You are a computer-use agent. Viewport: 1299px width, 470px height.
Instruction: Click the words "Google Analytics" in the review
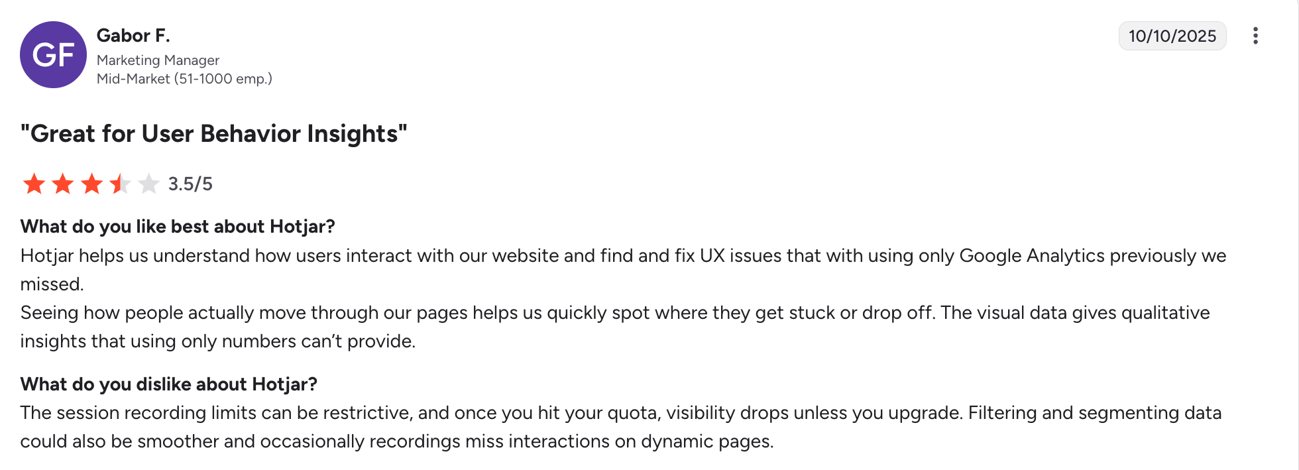click(x=1032, y=256)
